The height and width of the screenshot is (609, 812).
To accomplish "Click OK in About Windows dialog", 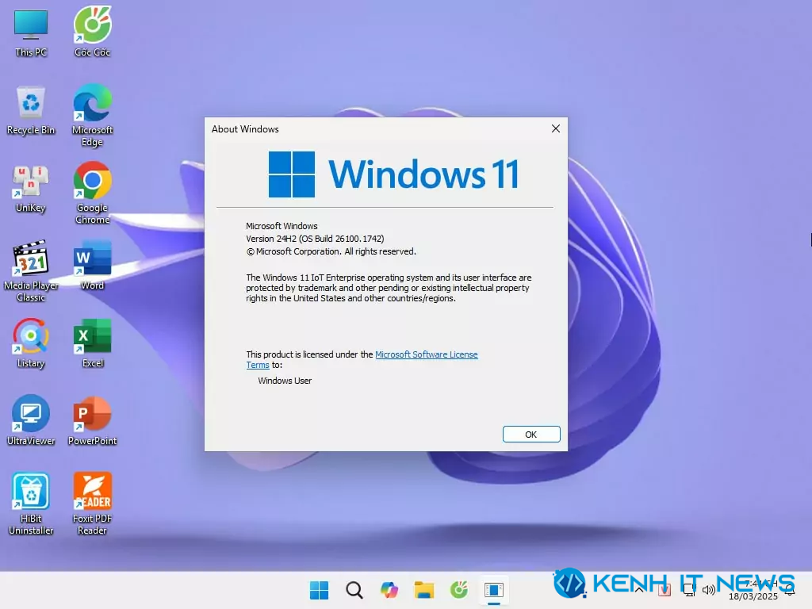I will tap(531, 435).
